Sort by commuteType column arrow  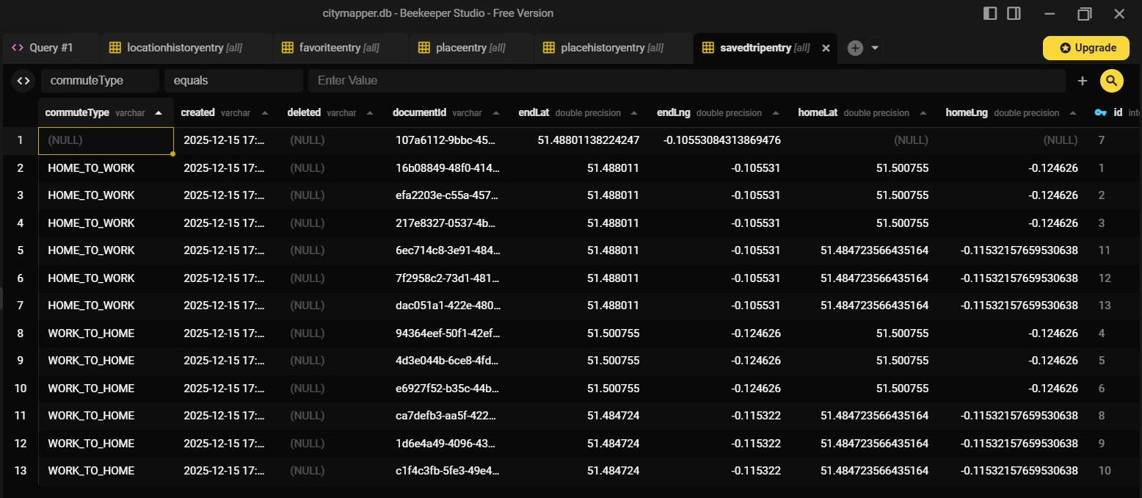[159, 113]
